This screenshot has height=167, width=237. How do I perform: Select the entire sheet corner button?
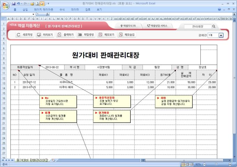point(3,19)
